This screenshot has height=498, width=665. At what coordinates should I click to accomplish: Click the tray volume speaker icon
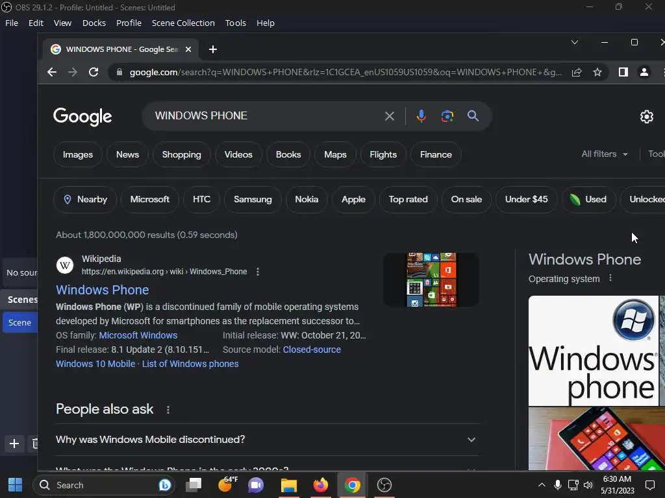(x=588, y=485)
